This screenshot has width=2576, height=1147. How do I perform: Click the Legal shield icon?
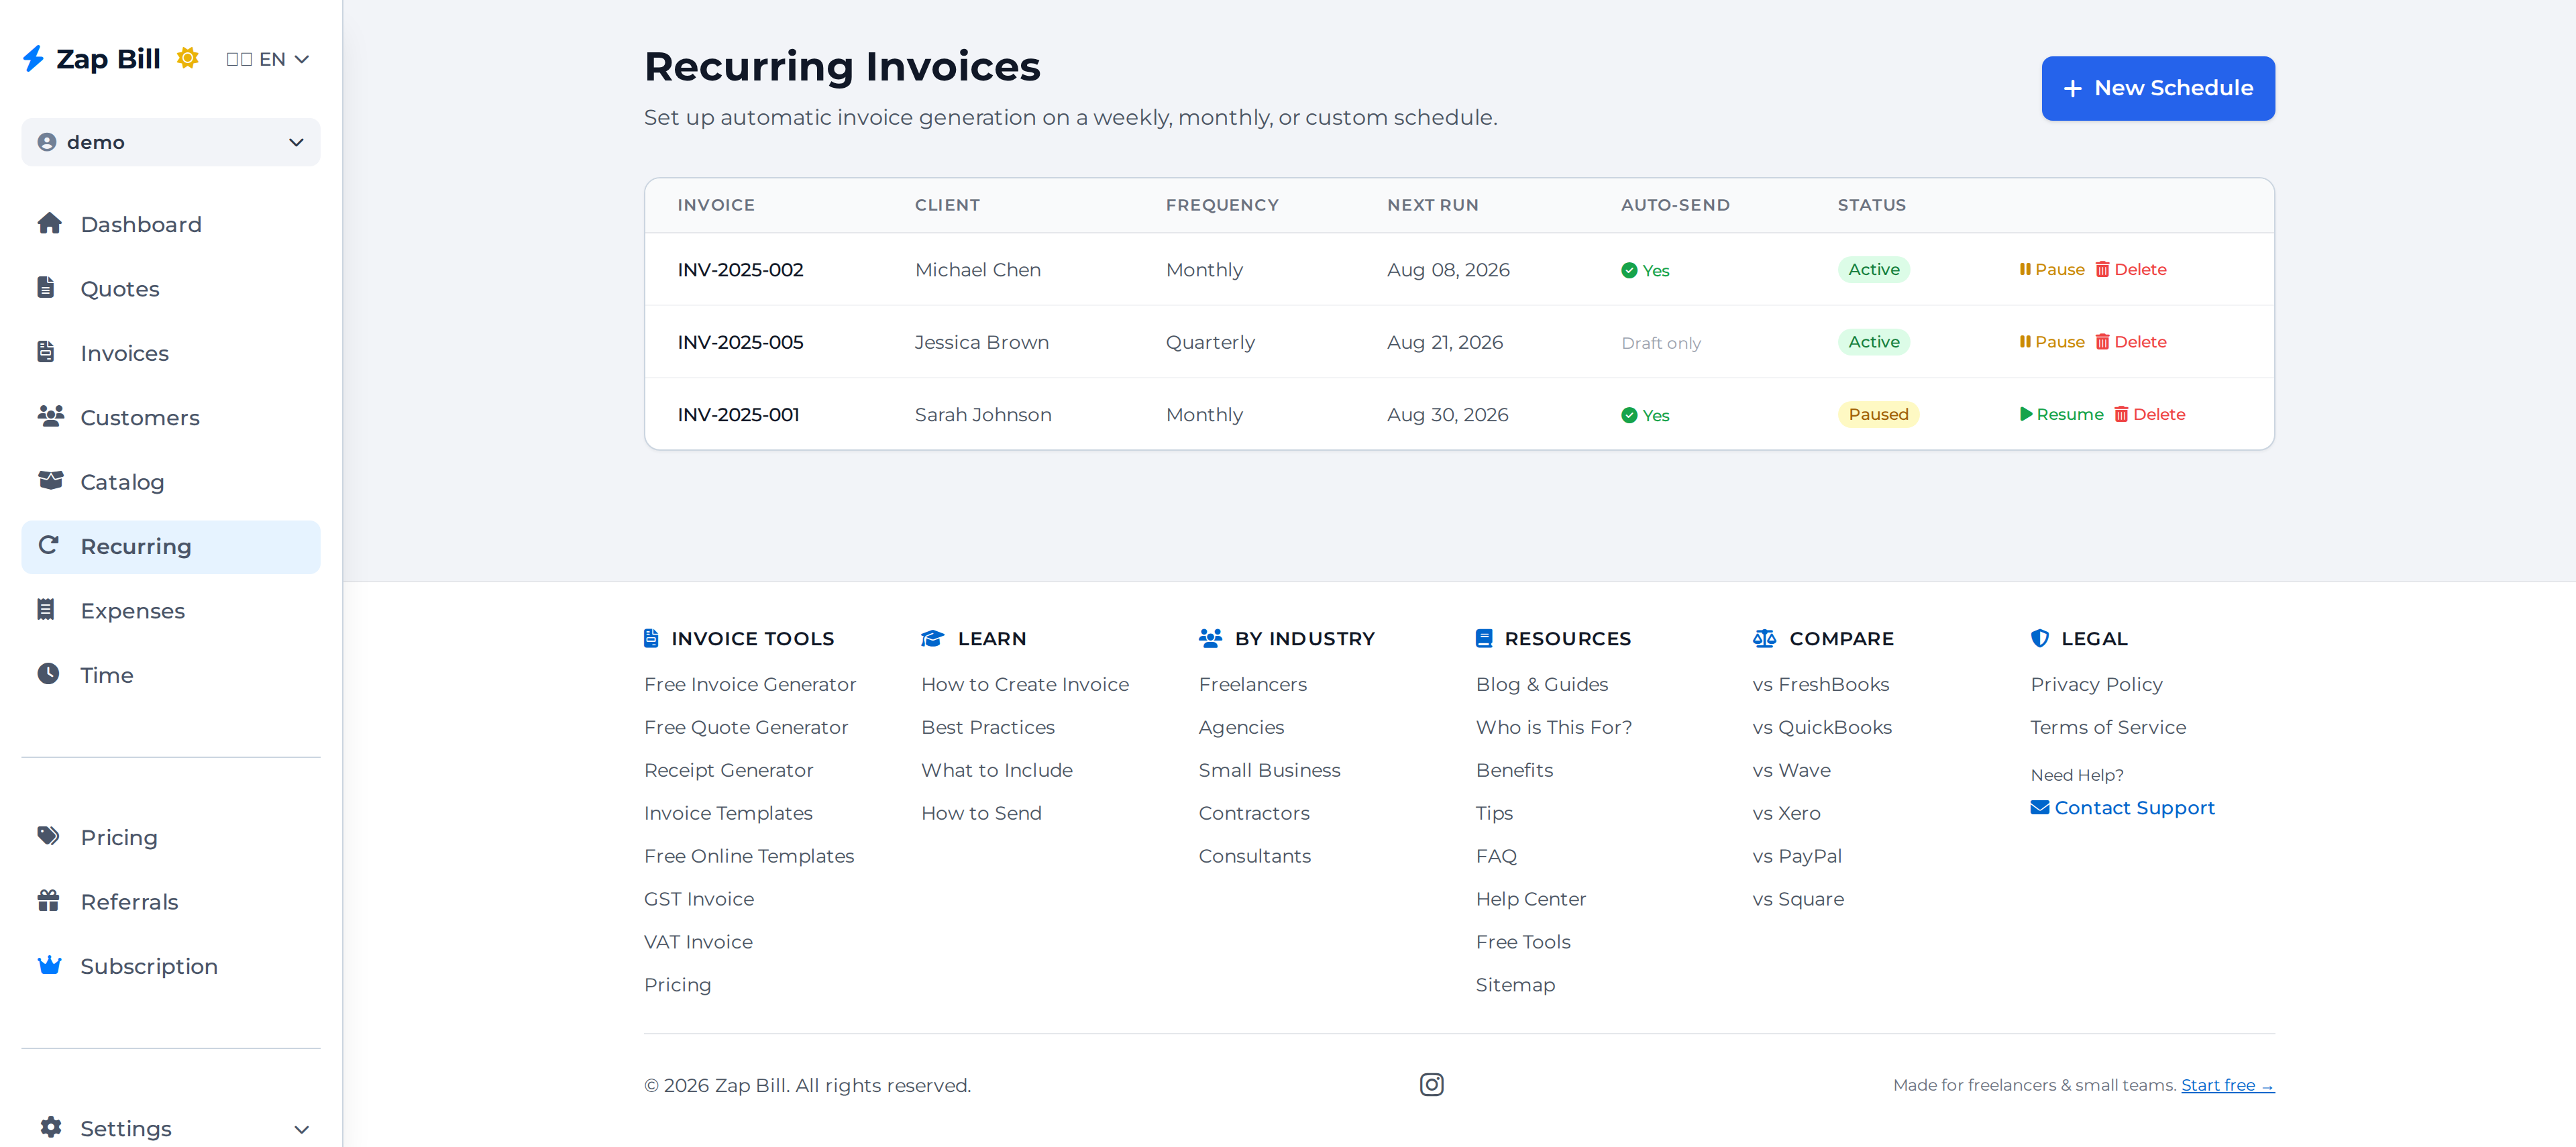pos(2039,638)
